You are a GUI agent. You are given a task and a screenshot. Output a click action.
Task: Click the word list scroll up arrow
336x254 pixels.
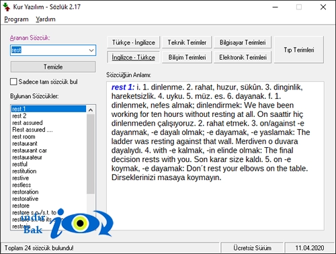pos(91,110)
